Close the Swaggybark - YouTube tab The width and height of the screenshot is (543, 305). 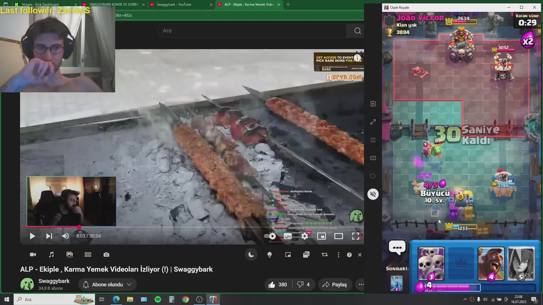click(211, 5)
